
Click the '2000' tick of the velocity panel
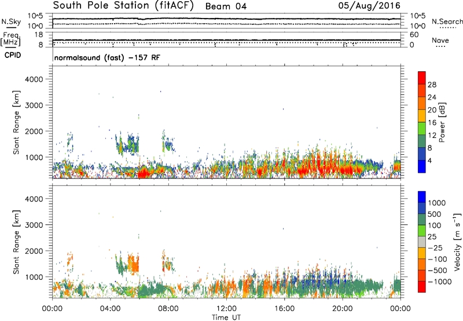34,251
